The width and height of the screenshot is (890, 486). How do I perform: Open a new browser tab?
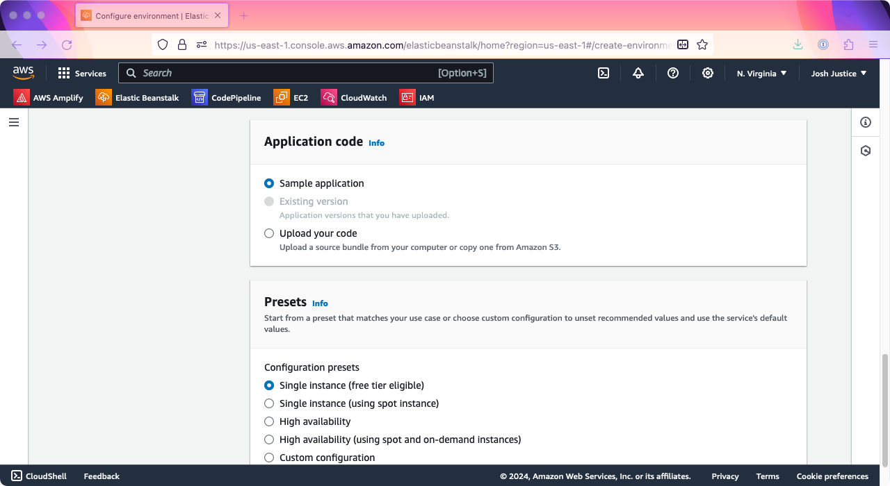243,15
